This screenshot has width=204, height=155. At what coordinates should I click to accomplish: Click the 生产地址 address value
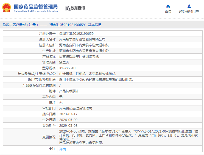pyautogui.click(x=84, y=51)
